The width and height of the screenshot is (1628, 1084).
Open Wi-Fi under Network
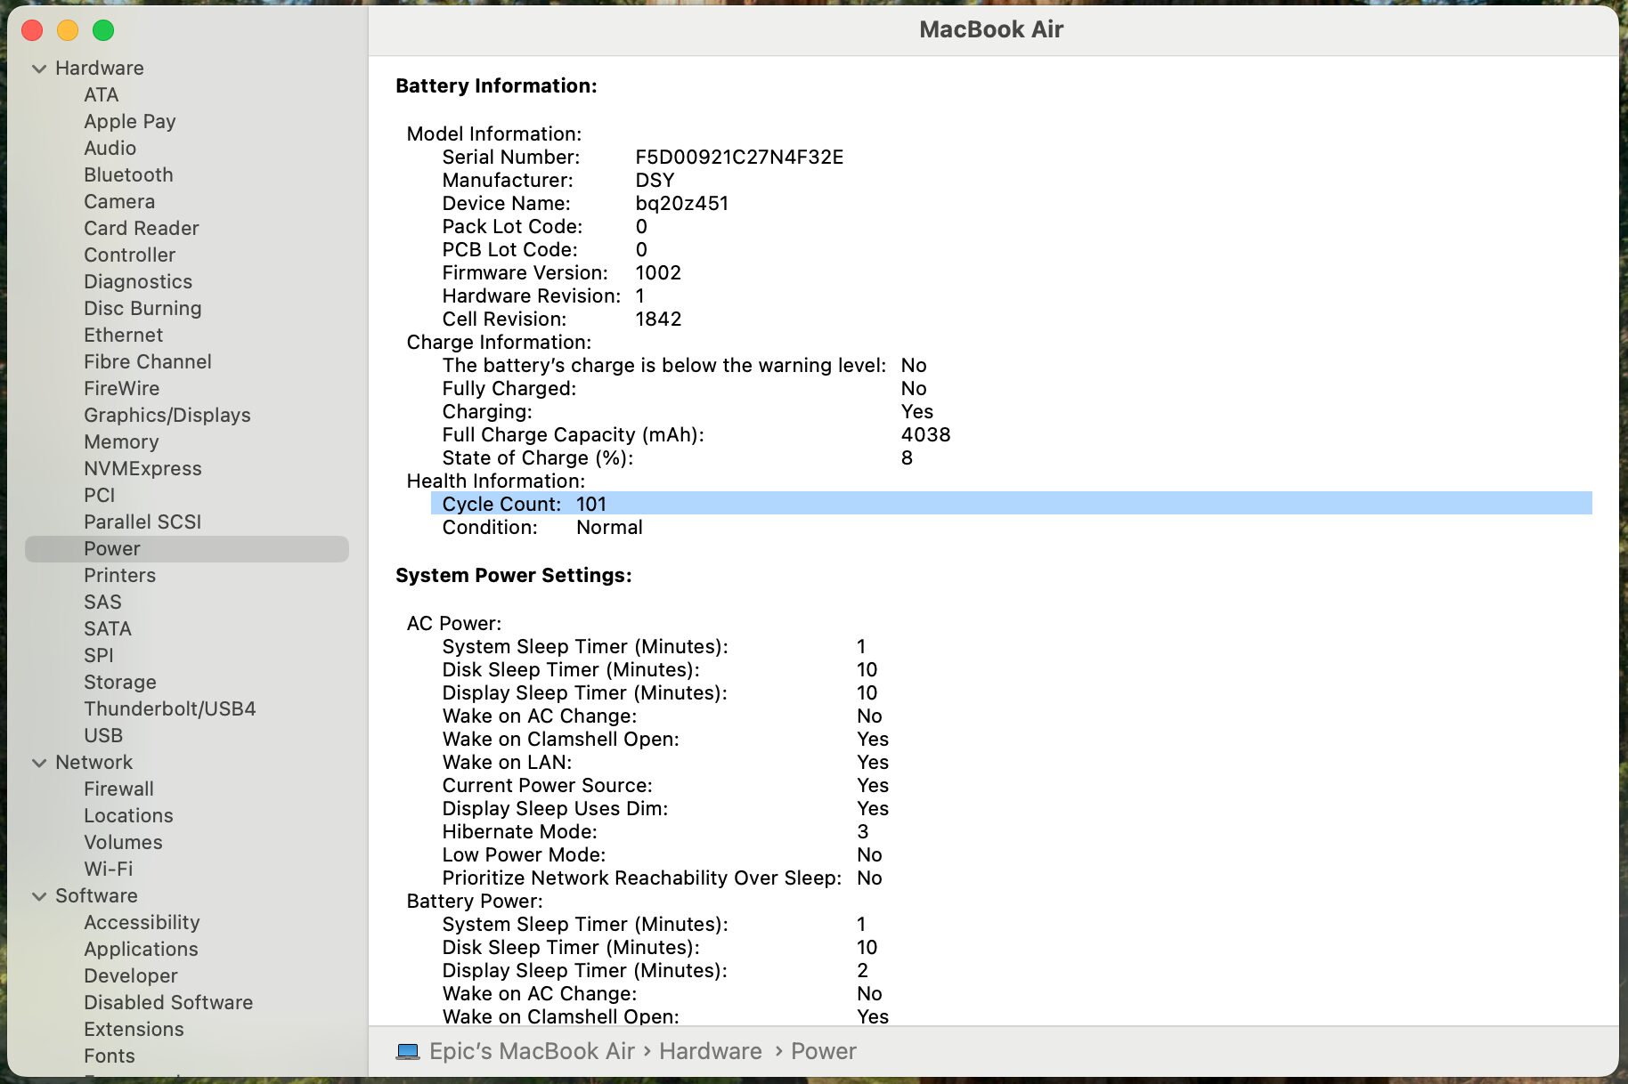point(108,869)
